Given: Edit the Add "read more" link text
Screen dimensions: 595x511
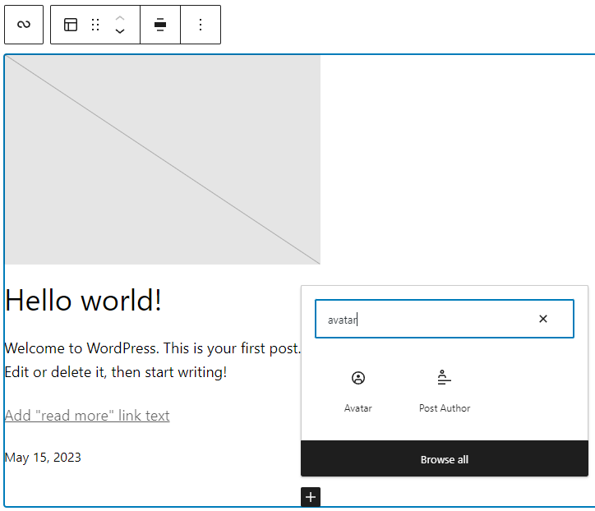Looking at the screenshot, I should pyautogui.click(x=87, y=416).
